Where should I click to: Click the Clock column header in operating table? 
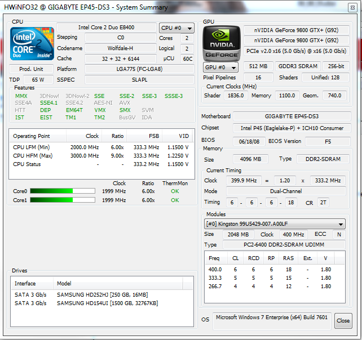click(x=84, y=136)
